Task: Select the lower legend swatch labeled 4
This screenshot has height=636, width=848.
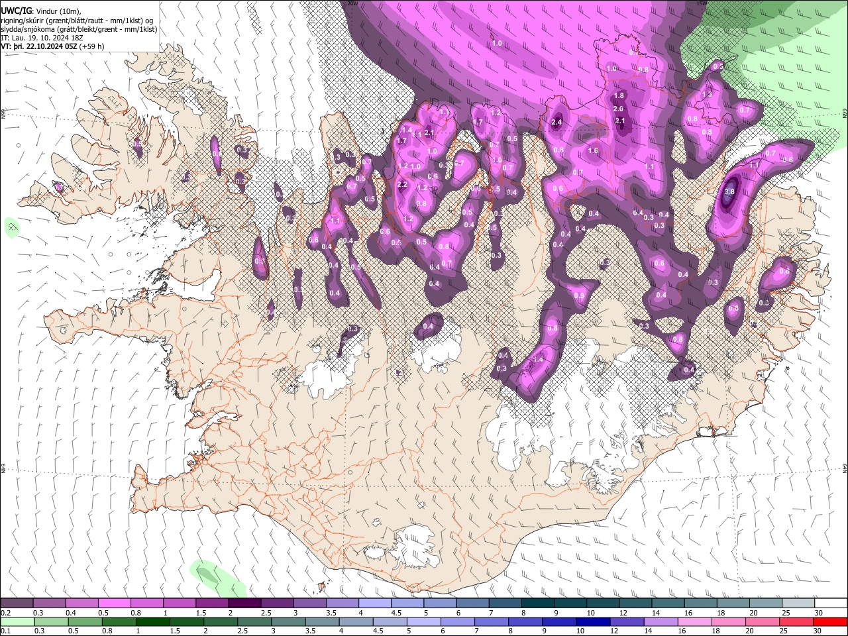Action: tap(356, 621)
